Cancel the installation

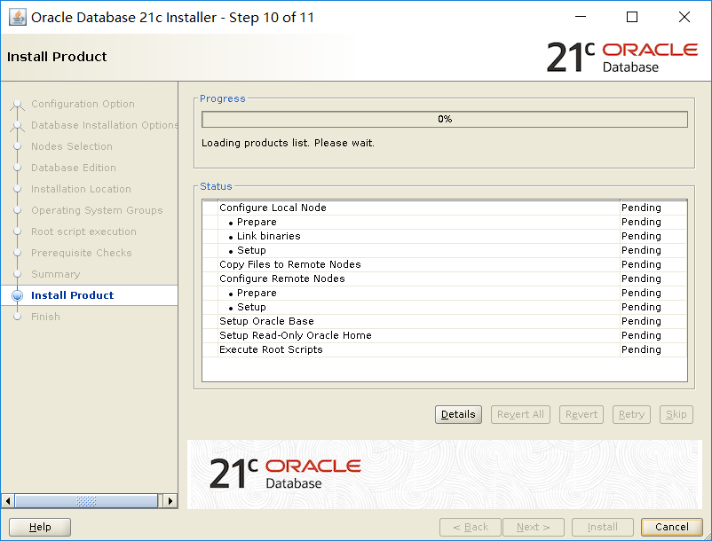(671, 527)
